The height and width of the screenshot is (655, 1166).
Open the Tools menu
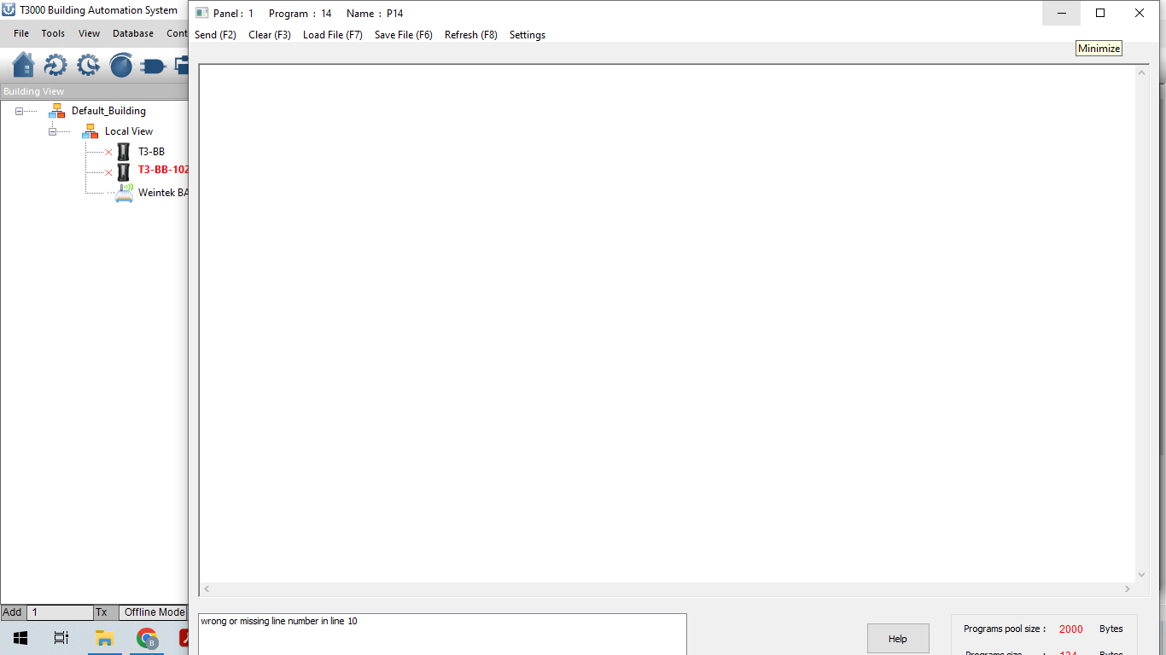53,33
